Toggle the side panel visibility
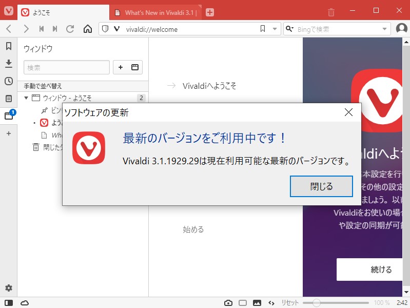 click(9, 303)
